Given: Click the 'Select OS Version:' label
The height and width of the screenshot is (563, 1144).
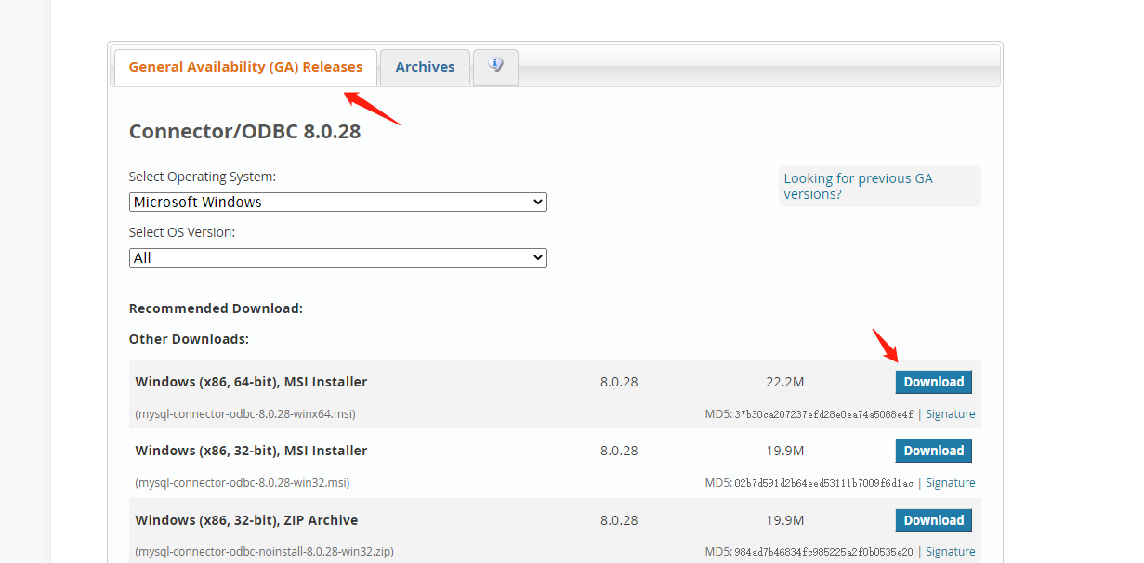Looking at the screenshot, I should point(182,232).
